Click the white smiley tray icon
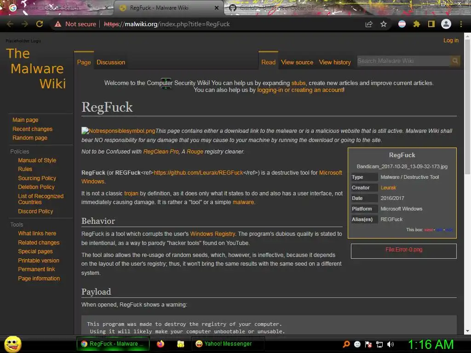Viewport: 471px width, 353px height. tap(357, 344)
